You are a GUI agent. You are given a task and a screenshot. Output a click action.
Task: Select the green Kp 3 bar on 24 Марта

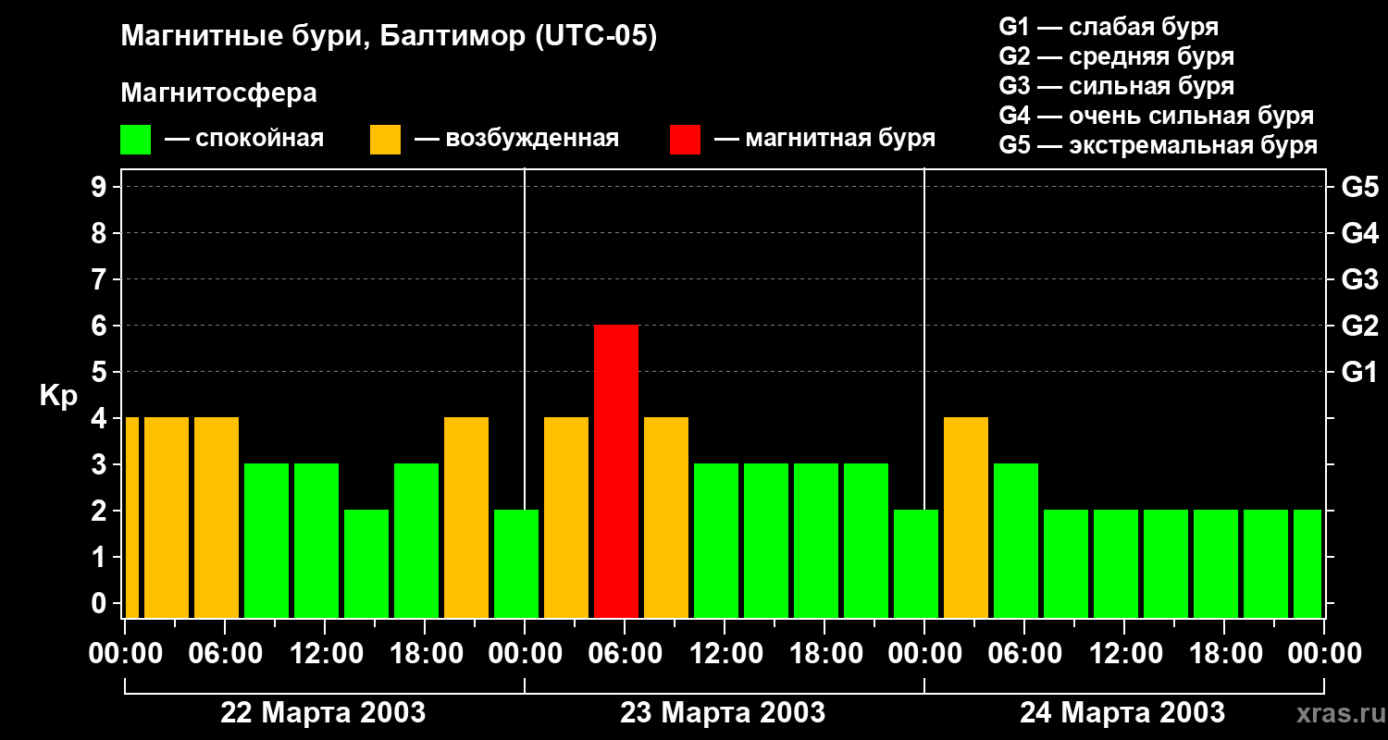(1016, 540)
